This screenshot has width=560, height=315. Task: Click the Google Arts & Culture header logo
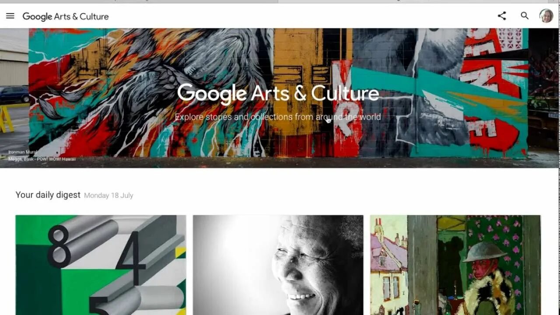[66, 17]
